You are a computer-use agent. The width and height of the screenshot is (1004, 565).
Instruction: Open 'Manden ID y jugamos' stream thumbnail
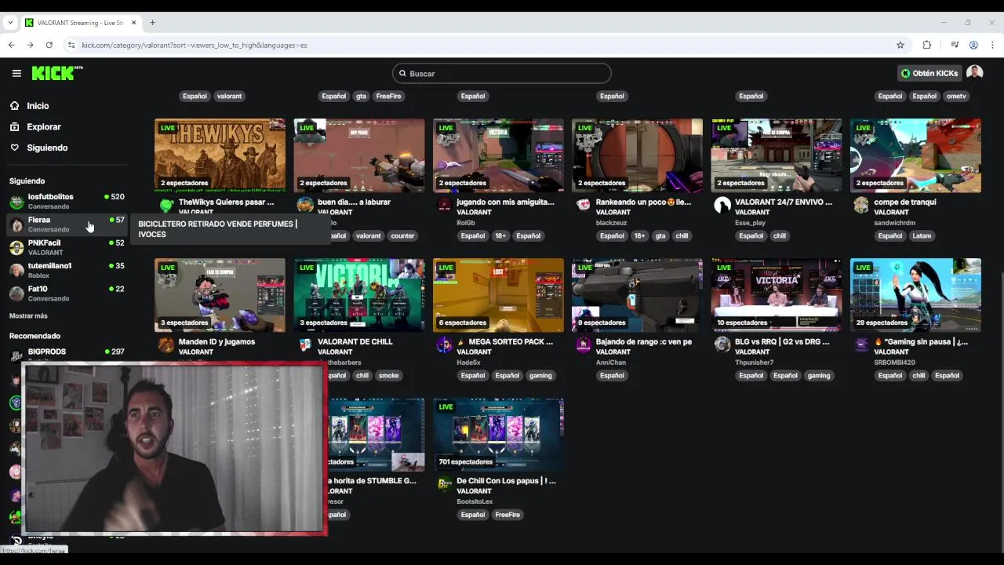pyautogui.click(x=220, y=295)
